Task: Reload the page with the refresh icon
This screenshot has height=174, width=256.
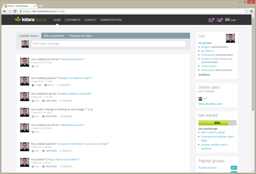Action: [x=15, y=11]
